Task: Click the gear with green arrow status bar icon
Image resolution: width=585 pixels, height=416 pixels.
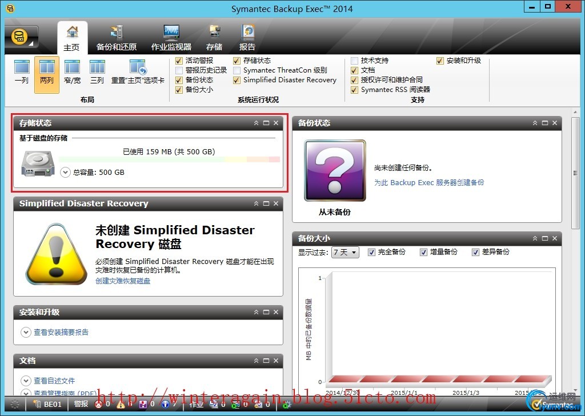Action: pyautogui.click(x=287, y=405)
